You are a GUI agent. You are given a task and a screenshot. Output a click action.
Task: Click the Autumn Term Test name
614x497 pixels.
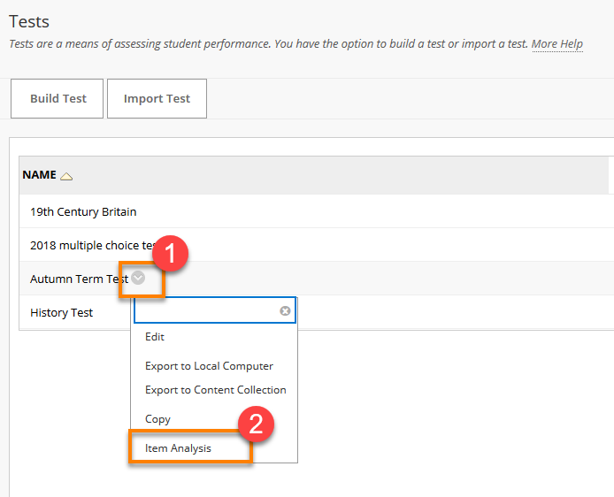[79, 279]
